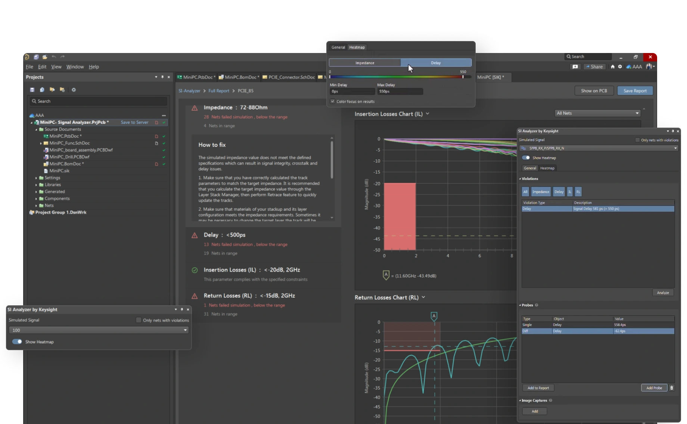Open the Simulated Signal dropdown showing 100
Image resolution: width=687 pixels, height=424 pixels.
(x=99, y=330)
